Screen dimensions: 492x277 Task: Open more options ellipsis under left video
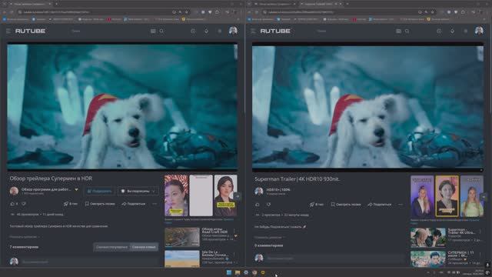tap(155, 204)
